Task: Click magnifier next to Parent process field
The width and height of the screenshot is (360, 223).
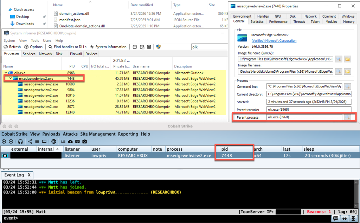Action: [x=347, y=117]
